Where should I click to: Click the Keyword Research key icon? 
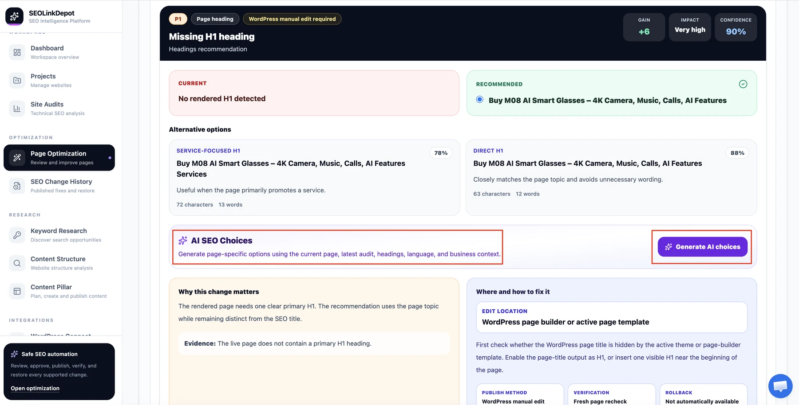pos(17,235)
